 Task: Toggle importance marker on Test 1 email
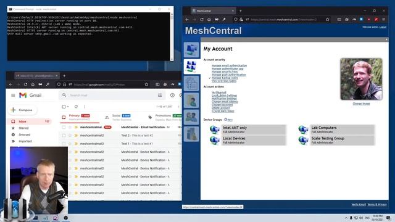tap(76, 144)
